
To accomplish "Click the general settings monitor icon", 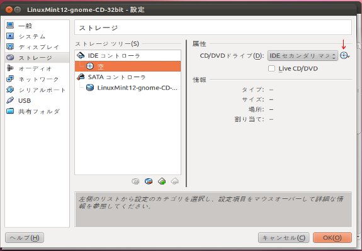I will click(10, 25).
